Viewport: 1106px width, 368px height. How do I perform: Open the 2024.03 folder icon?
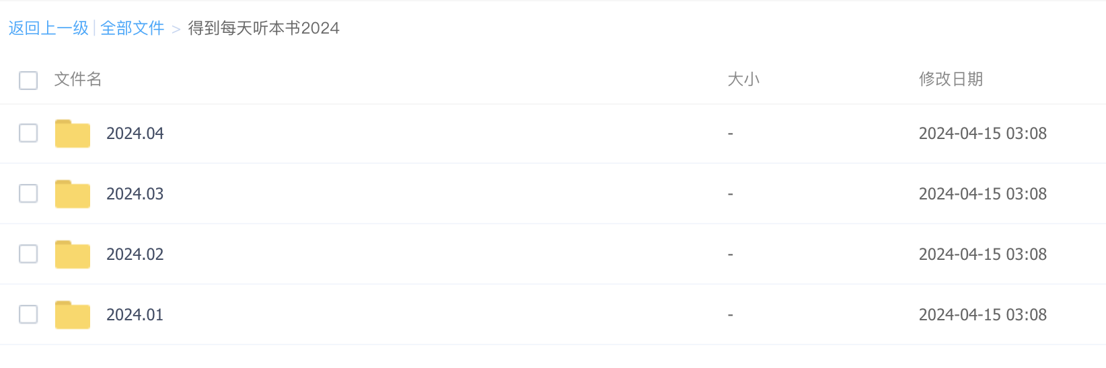pyautogui.click(x=73, y=194)
